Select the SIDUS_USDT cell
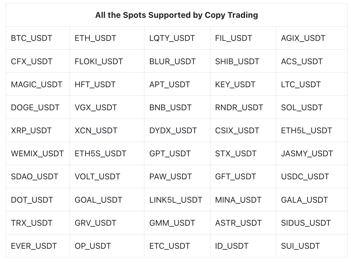This screenshot has width=351, height=262. tap(306, 223)
